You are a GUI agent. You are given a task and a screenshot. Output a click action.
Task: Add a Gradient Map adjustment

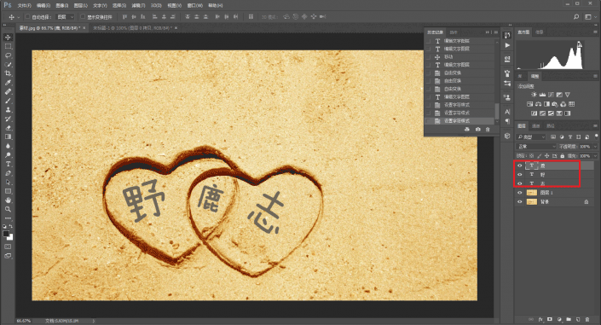(568, 113)
